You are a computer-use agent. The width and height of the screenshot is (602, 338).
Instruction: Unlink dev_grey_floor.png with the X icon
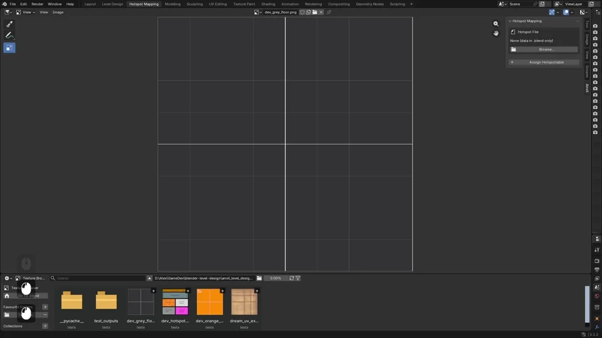click(321, 13)
